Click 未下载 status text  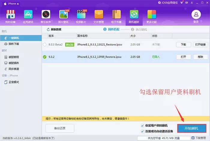point(156,44)
